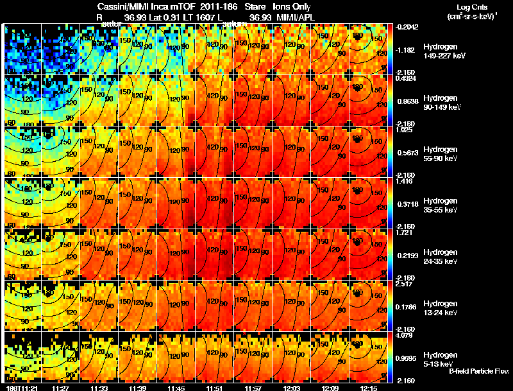This screenshot has width=513, height=391.
Task: Click the black 180-degree marker in 12:15 top panel
Action: [x=357, y=37]
